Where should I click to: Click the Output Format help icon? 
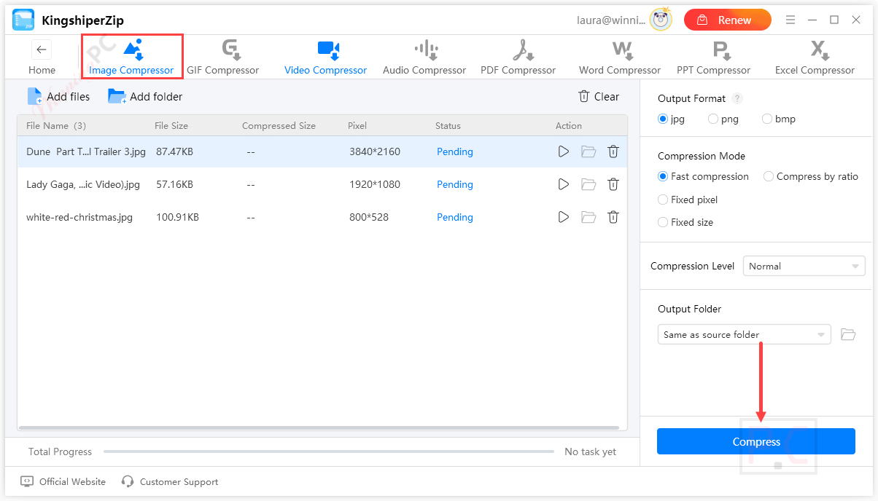pyautogui.click(x=737, y=98)
